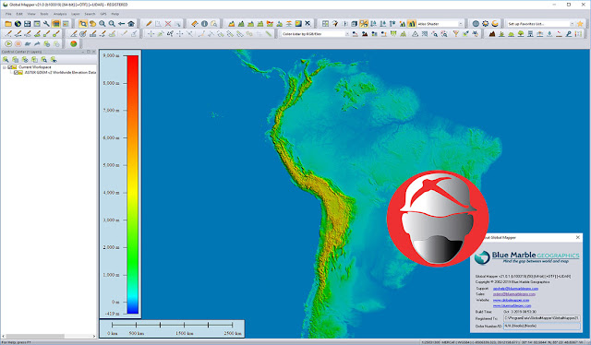Open the Set up Favorites List dropdown
This screenshot has height=345, width=591.
coord(572,24)
